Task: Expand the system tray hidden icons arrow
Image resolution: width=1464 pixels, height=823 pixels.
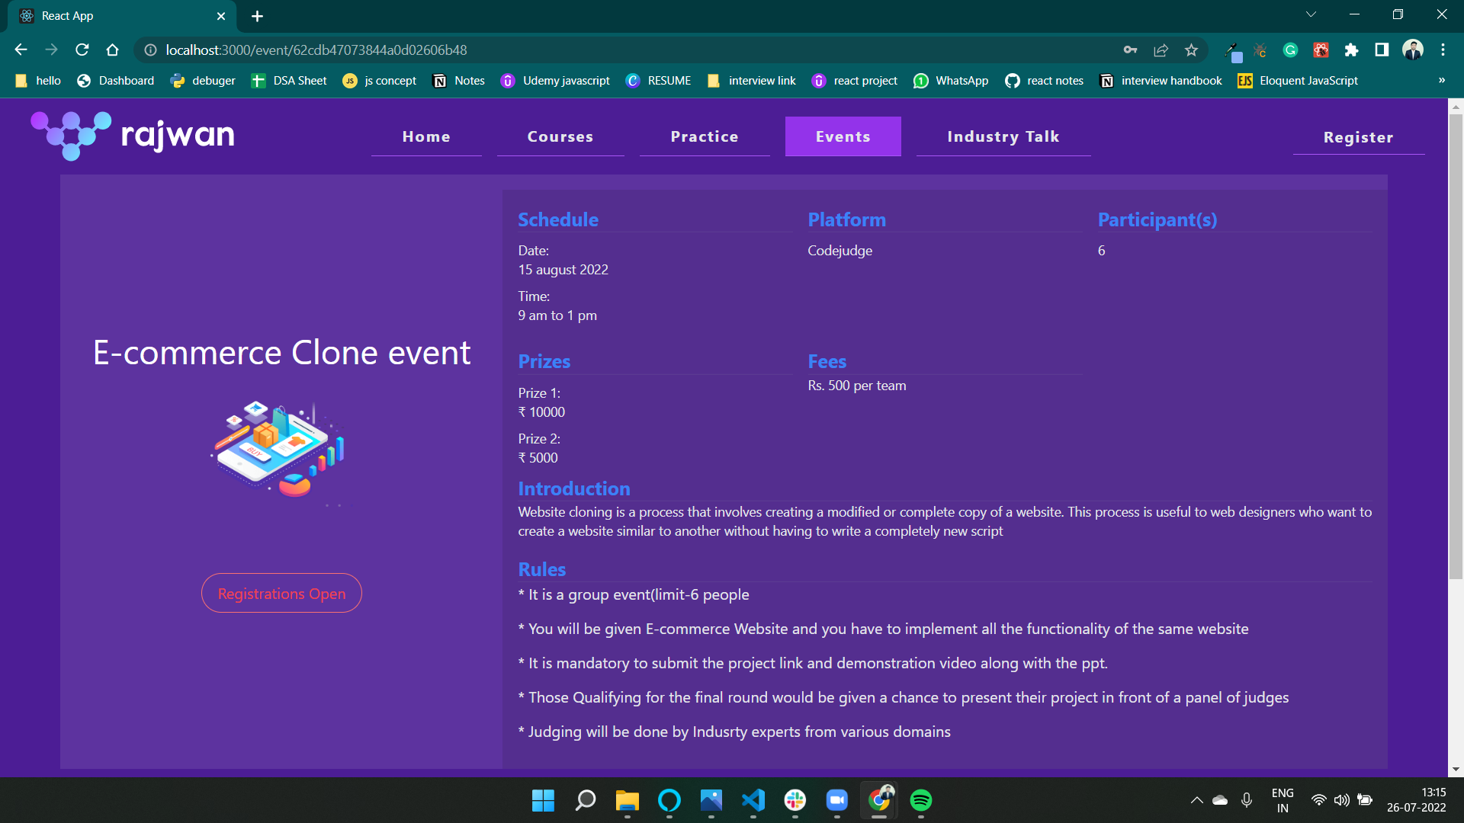Action: click(1196, 800)
